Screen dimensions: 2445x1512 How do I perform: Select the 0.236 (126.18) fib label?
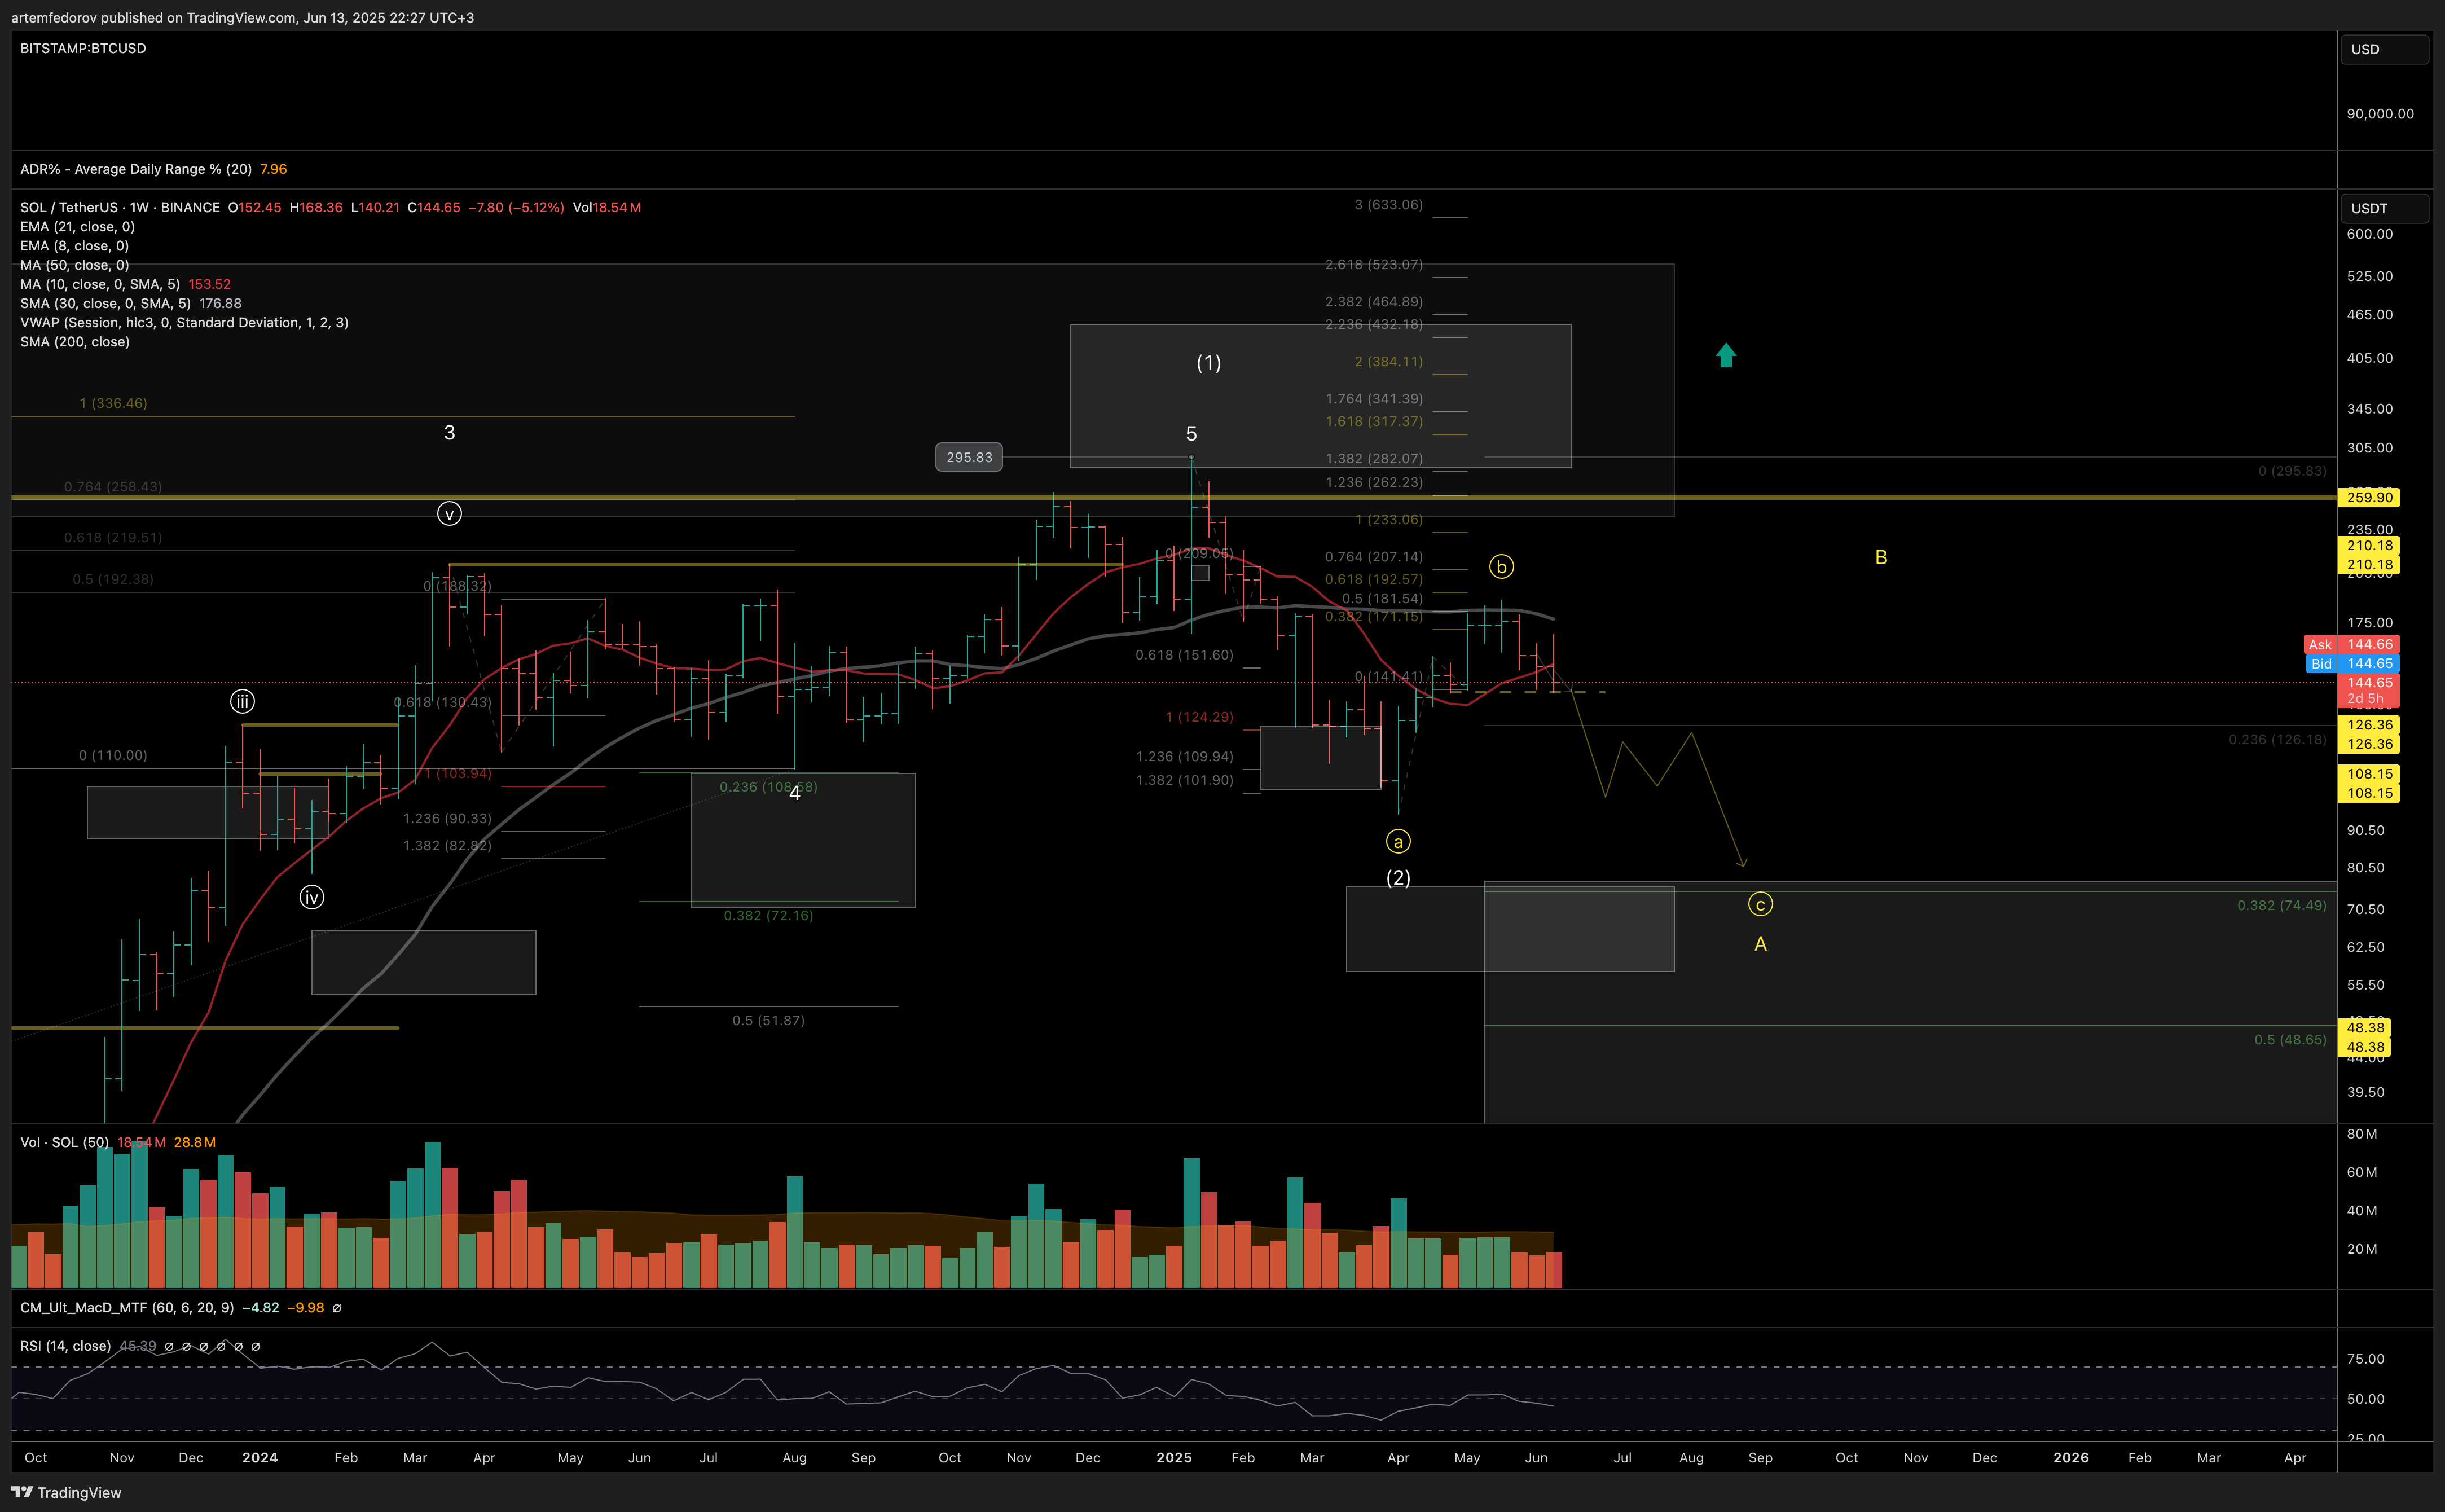(x=2277, y=740)
